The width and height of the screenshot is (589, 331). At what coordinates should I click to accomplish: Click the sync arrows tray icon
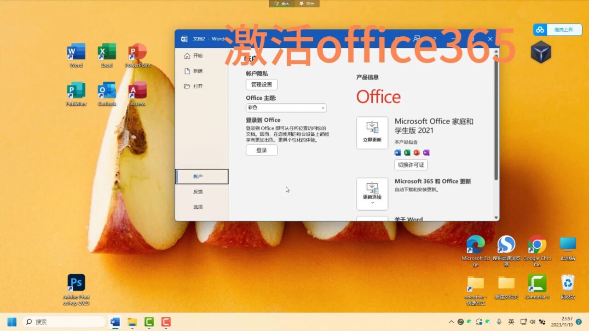click(479, 322)
